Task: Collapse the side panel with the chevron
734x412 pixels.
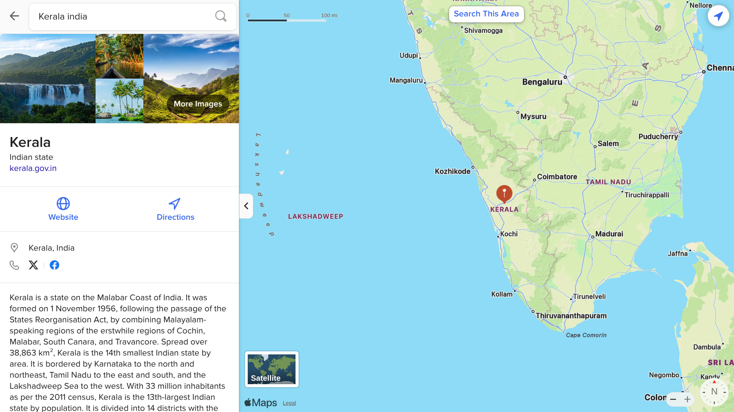Action: pyautogui.click(x=246, y=206)
